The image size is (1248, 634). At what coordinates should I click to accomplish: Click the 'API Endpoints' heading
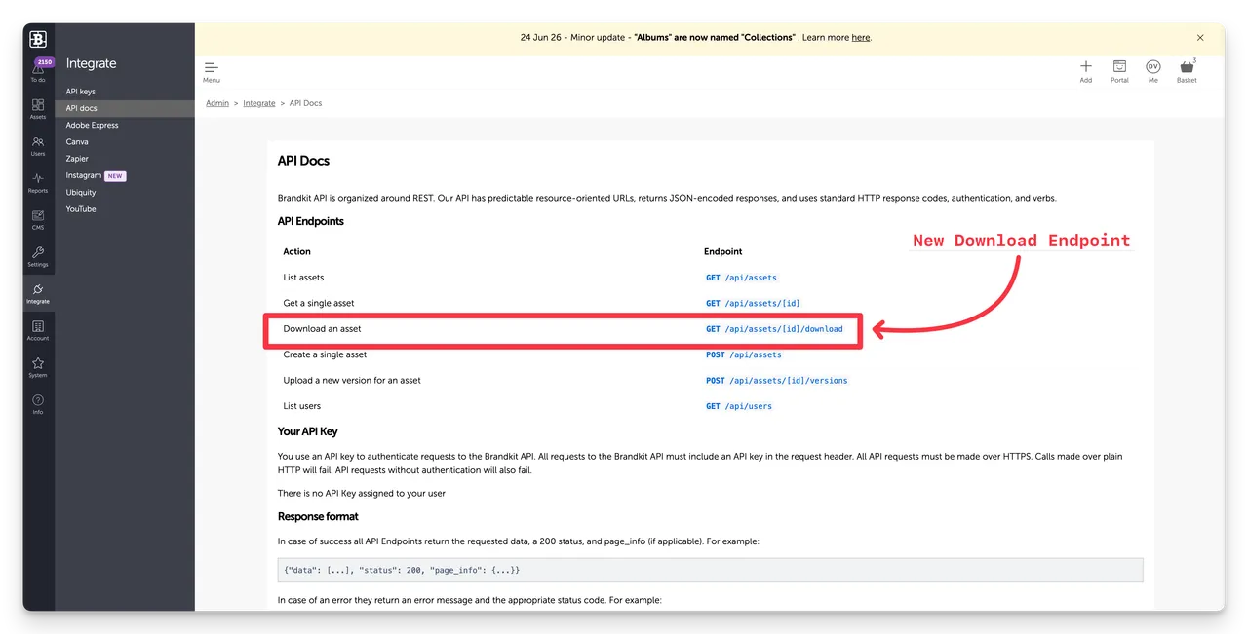coord(310,221)
